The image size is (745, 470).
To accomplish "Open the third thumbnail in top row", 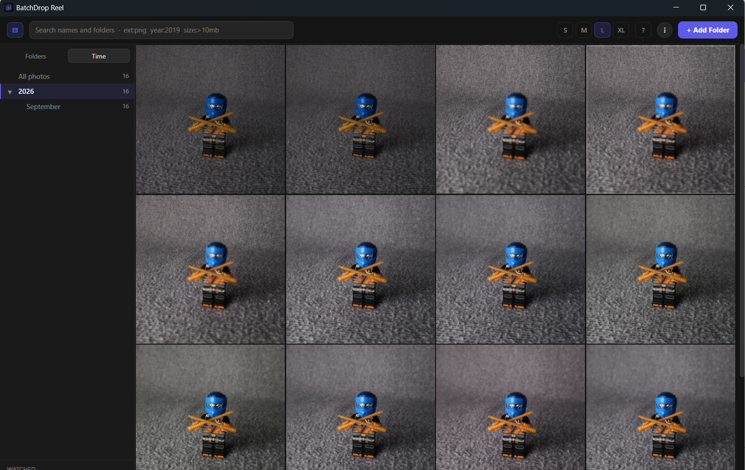I will pos(510,119).
